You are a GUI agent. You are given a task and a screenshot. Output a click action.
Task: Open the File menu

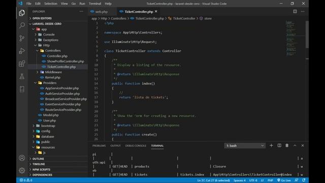pos(29,4)
